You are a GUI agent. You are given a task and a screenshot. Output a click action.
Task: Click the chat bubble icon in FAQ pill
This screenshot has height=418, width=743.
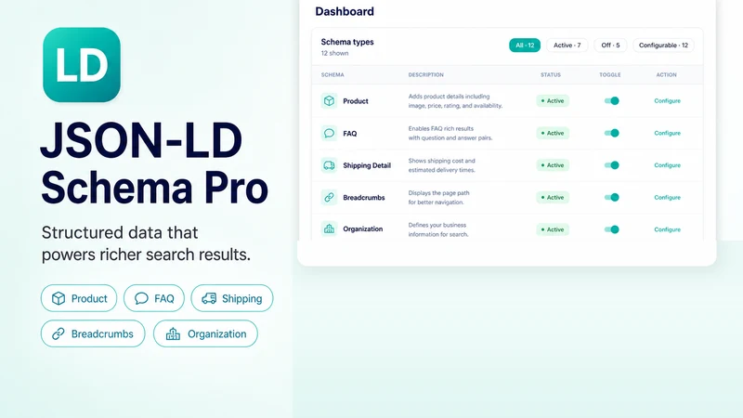(x=141, y=298)
